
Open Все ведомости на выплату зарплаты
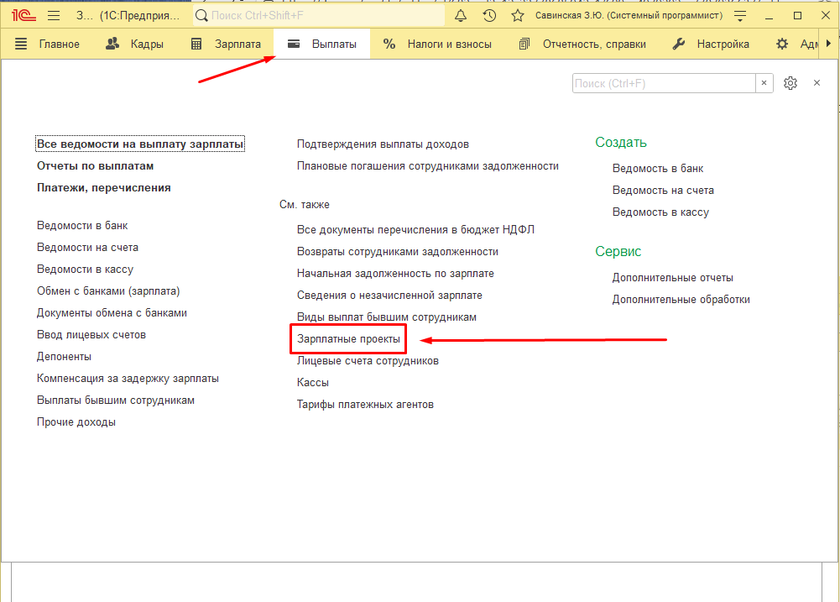[140, 144]
